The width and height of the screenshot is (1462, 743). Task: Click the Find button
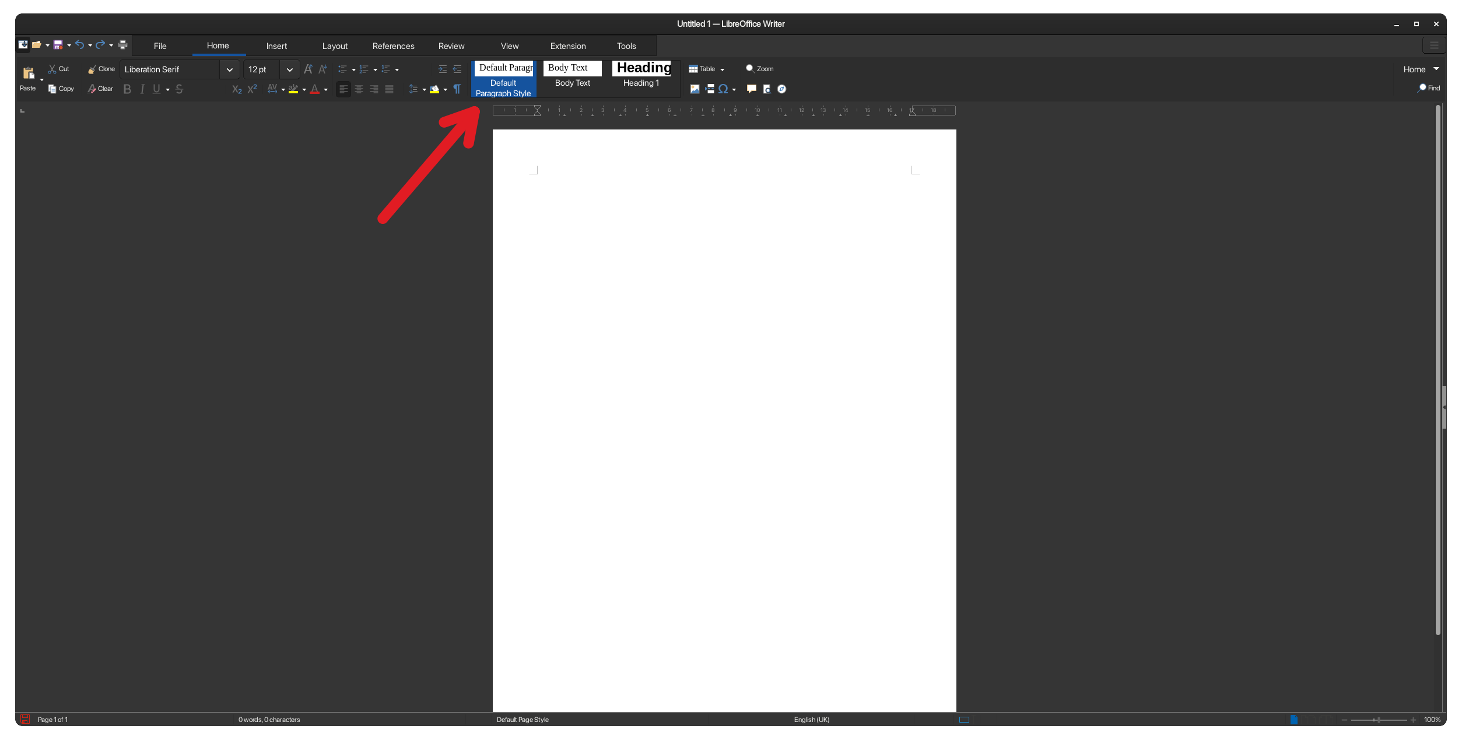1428,88
